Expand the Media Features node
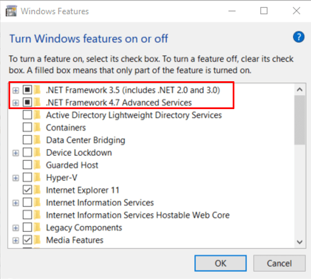The width and height of the screenshot is (311, 279). [16, 240]
